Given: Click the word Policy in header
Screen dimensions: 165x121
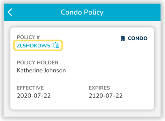Looking at the screenshot, I should pos(94,12).
